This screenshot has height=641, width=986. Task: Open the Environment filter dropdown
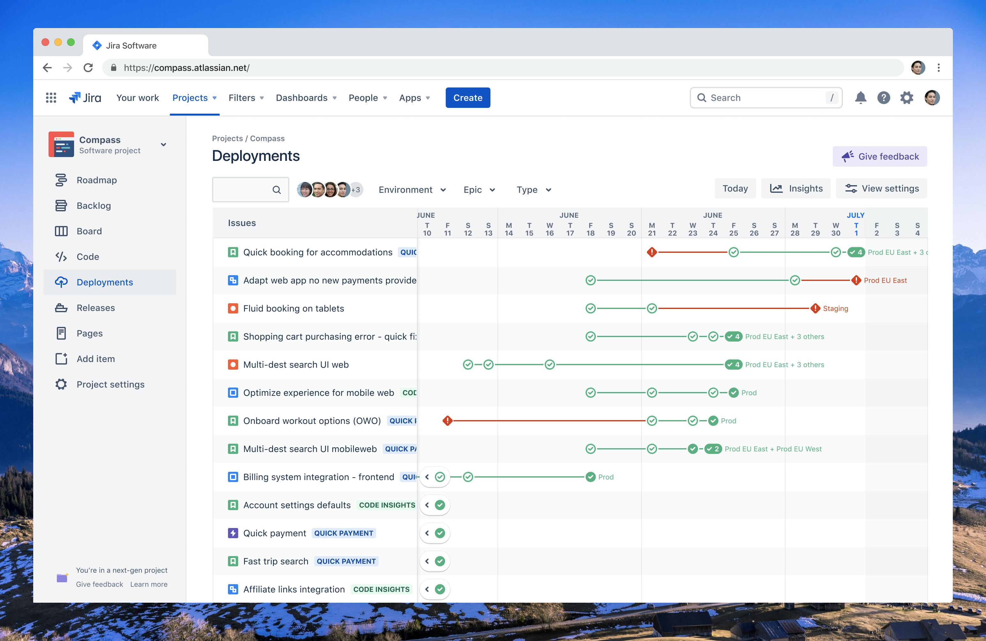[x=412, y=190]
